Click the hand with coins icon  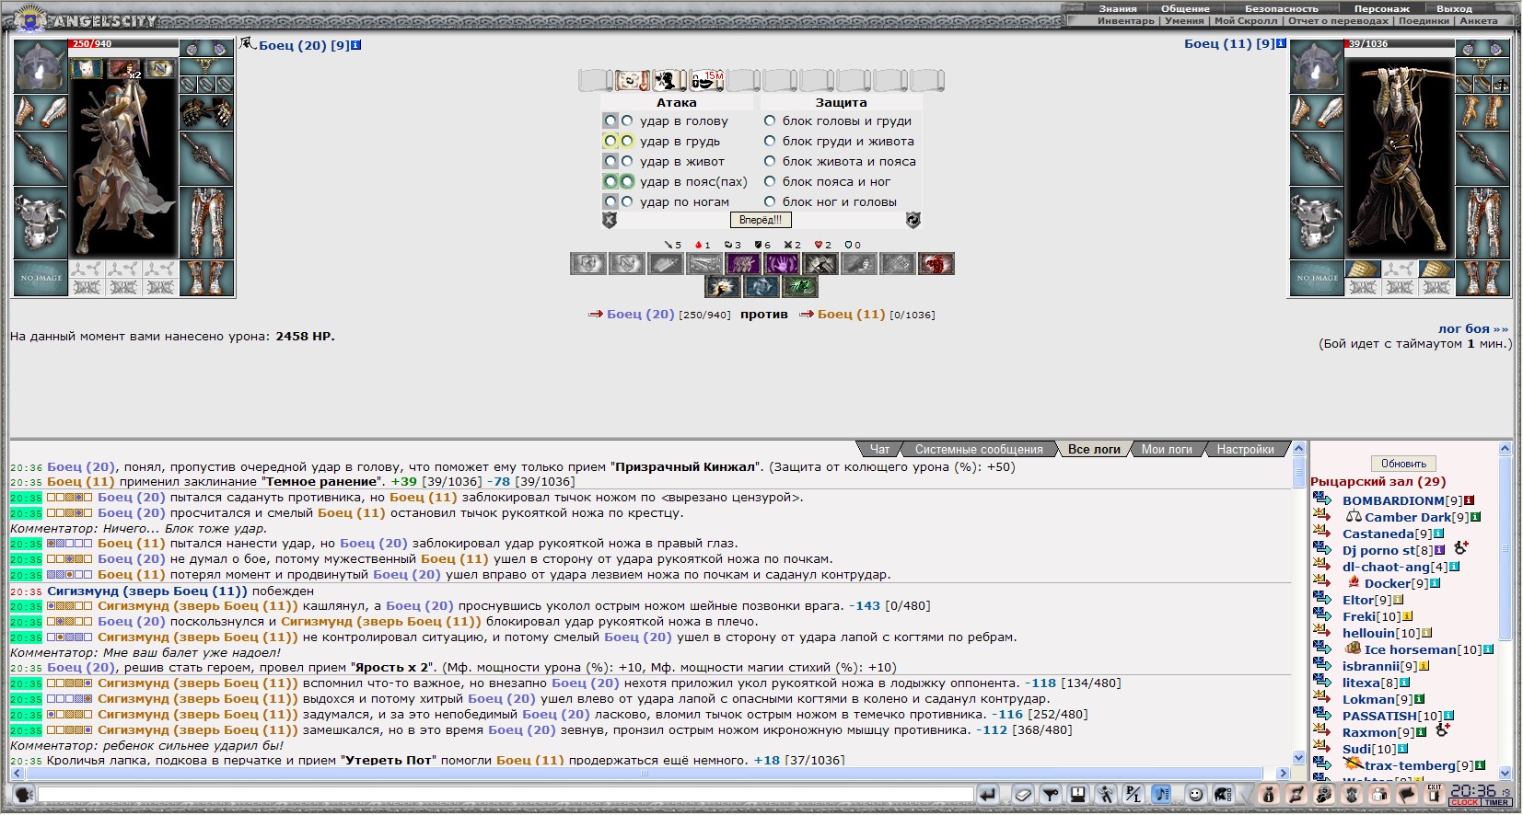tap(1324, 795)
